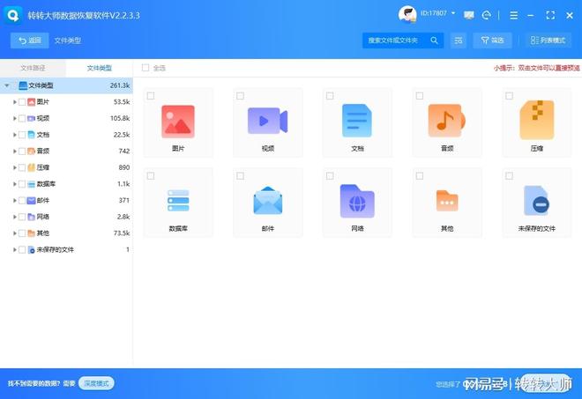Click the 筛选 filter button
582x399 pixels.
492,41
